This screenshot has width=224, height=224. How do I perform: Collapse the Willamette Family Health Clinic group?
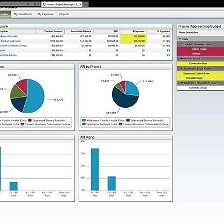182,83
